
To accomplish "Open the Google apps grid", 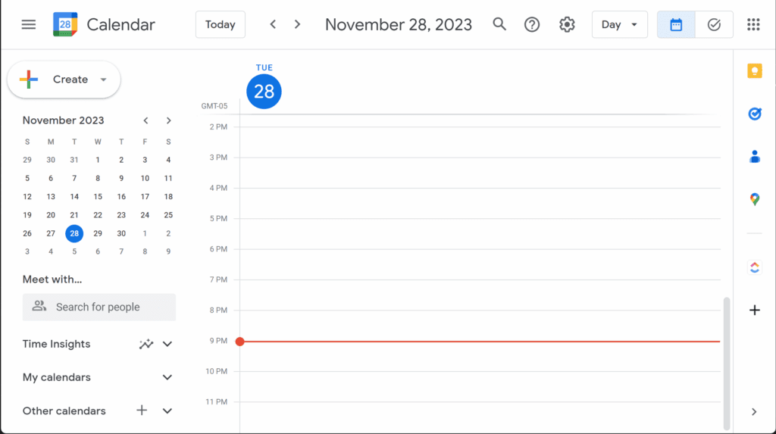I will click(x=753, y=24).
